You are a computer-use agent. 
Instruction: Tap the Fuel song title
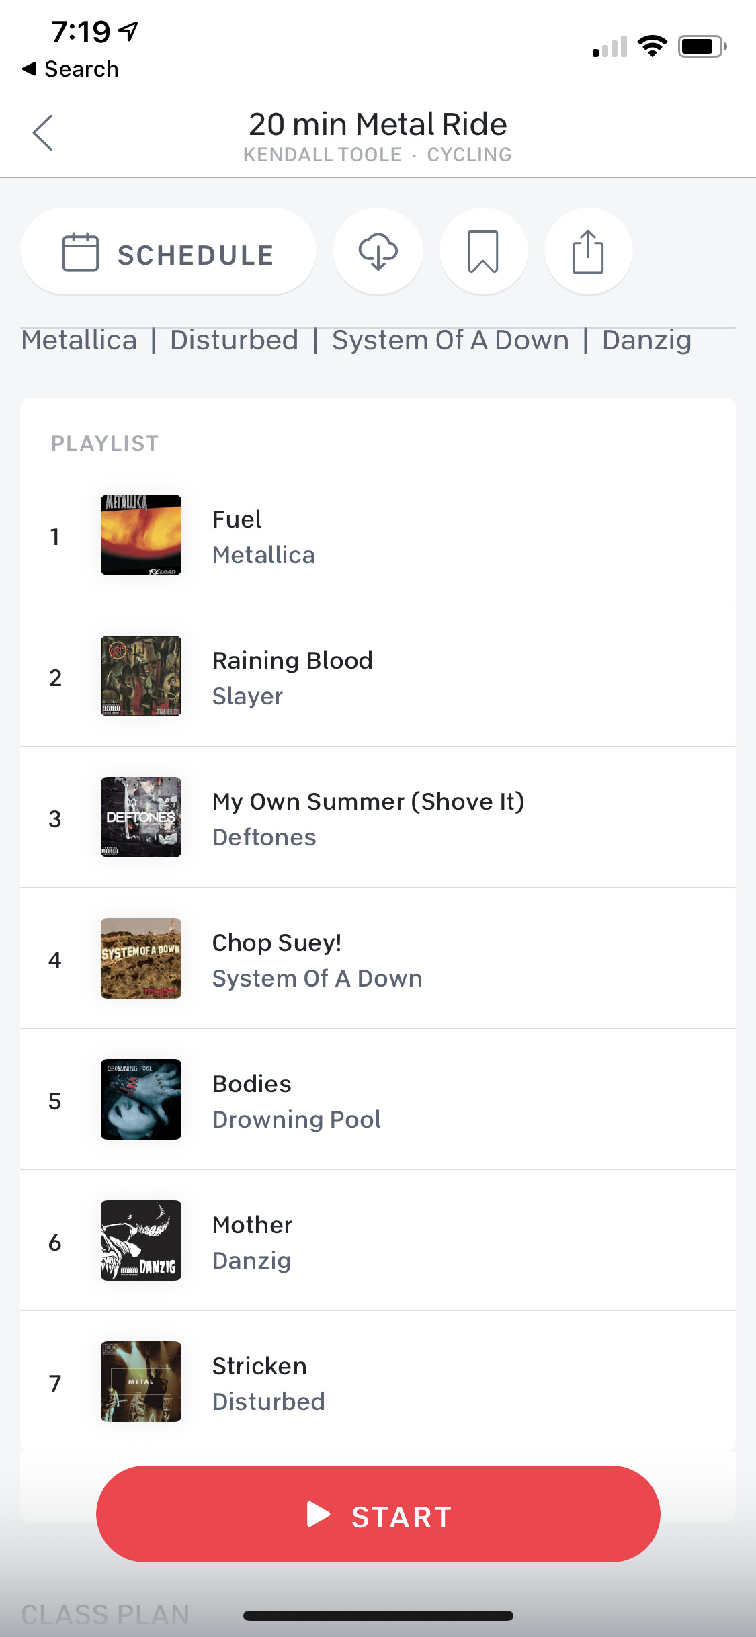(237, 519)
